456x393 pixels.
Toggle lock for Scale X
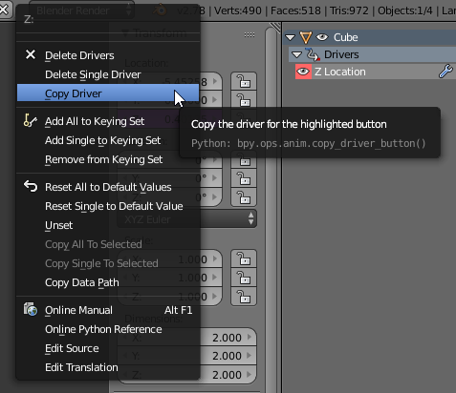244,259
